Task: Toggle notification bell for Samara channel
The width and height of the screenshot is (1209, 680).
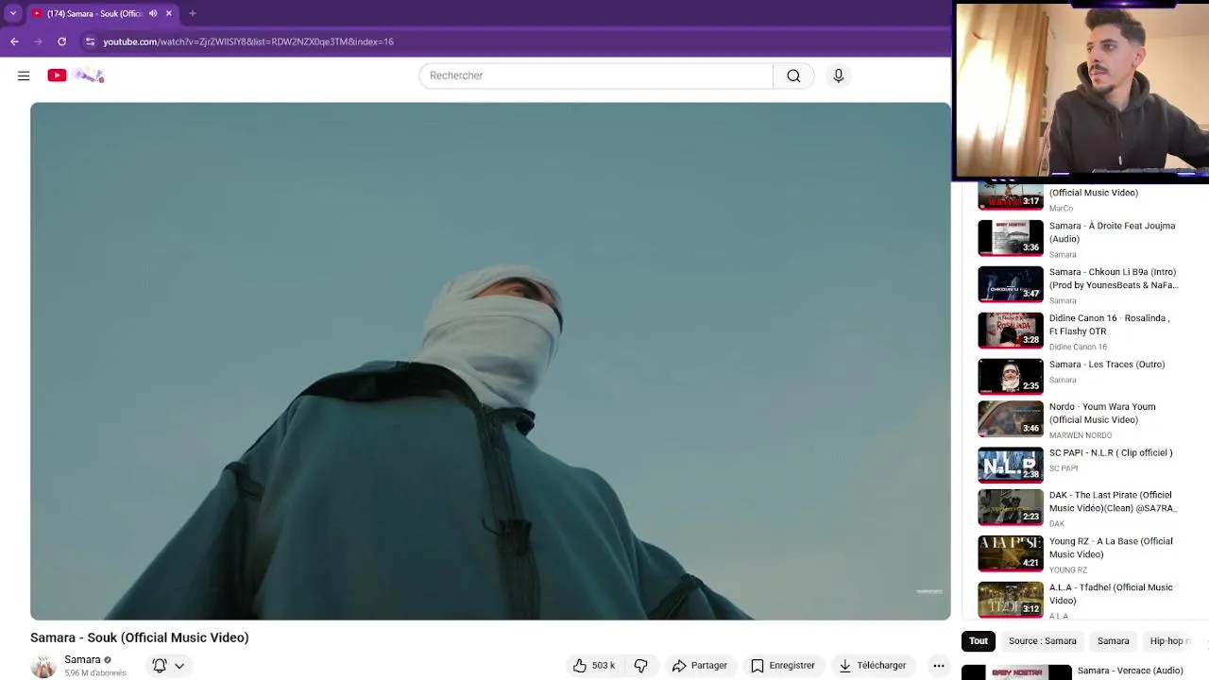Action: pos(160,666)
